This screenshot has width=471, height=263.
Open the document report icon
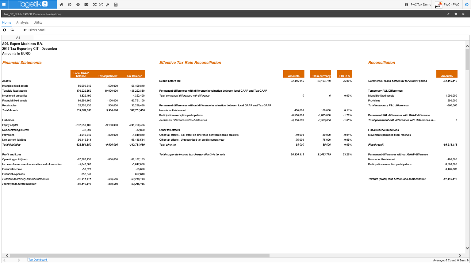click(x=116, y=5)
